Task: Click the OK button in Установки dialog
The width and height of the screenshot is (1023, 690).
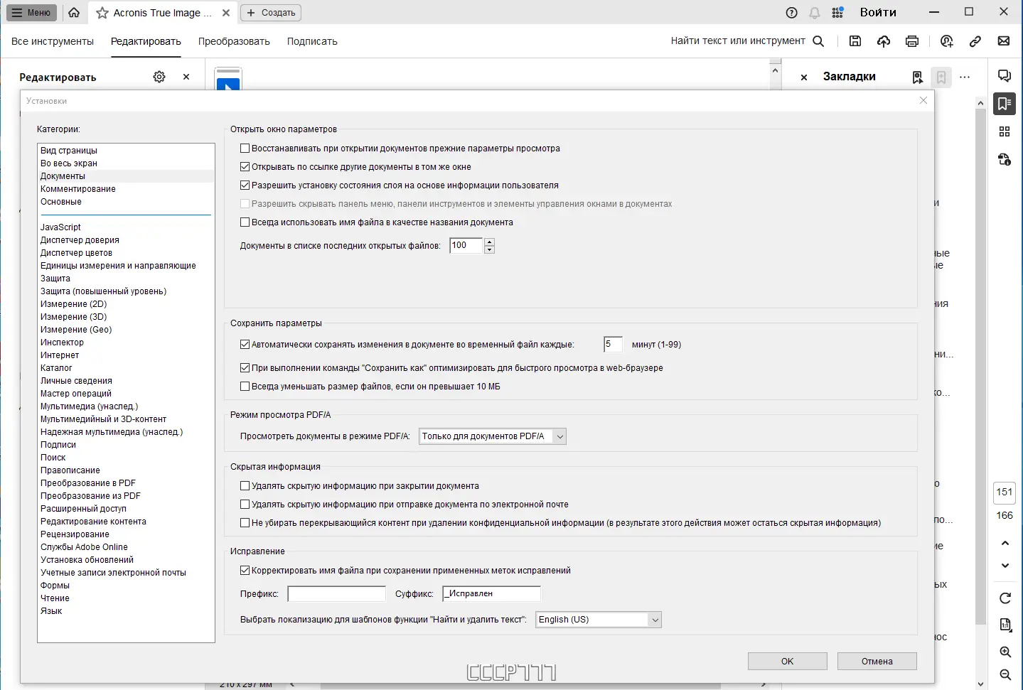Action: pyautogui.click(x=788, y=662)
